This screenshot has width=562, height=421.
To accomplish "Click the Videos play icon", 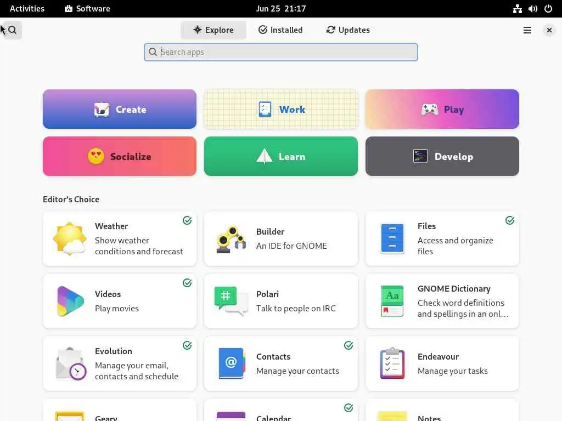I will point(70,301).
